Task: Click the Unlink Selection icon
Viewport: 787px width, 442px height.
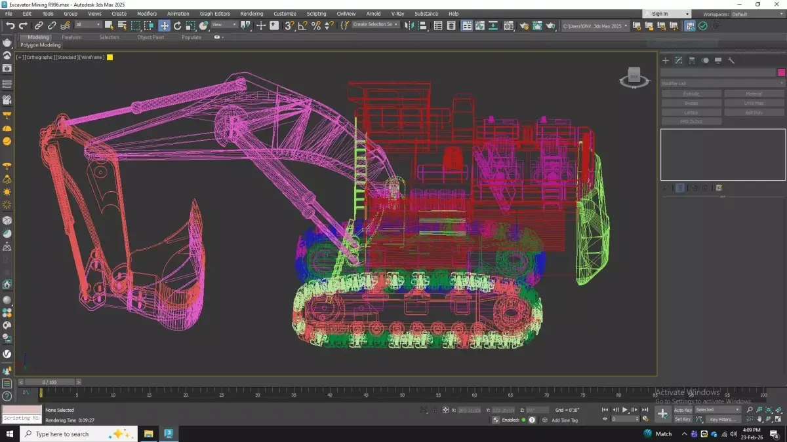Action: pos(52,26)
